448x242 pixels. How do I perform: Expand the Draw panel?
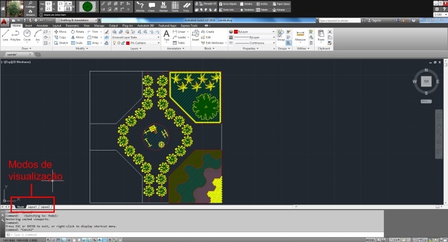tap(27, 49)
